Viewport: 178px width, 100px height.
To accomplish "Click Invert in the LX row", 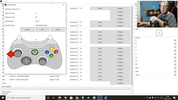I will tap(100, 8).
